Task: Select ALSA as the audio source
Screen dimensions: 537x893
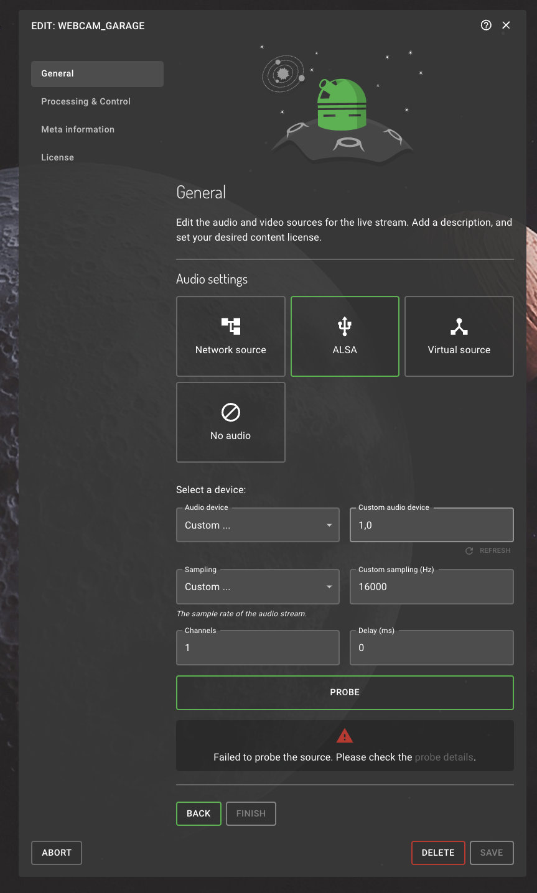Action: point(344,336)
